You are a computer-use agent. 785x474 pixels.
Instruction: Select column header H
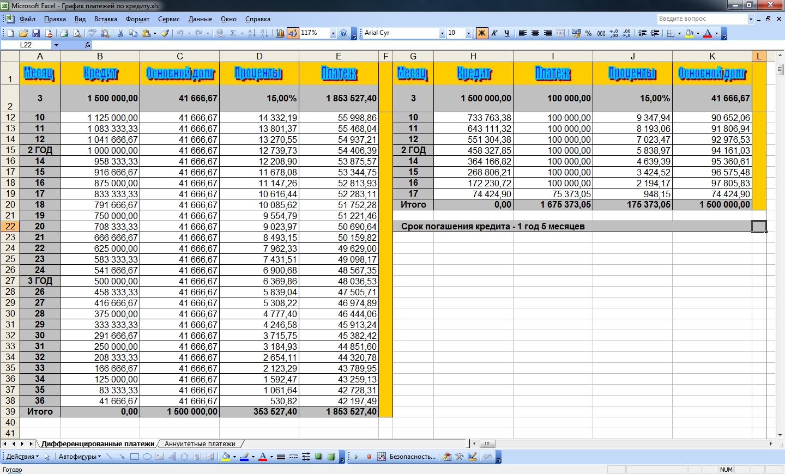pyautogui.click(x=473, y=56)
